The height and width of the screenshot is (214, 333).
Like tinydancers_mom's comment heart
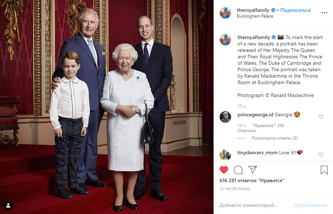tap(321, 155)
